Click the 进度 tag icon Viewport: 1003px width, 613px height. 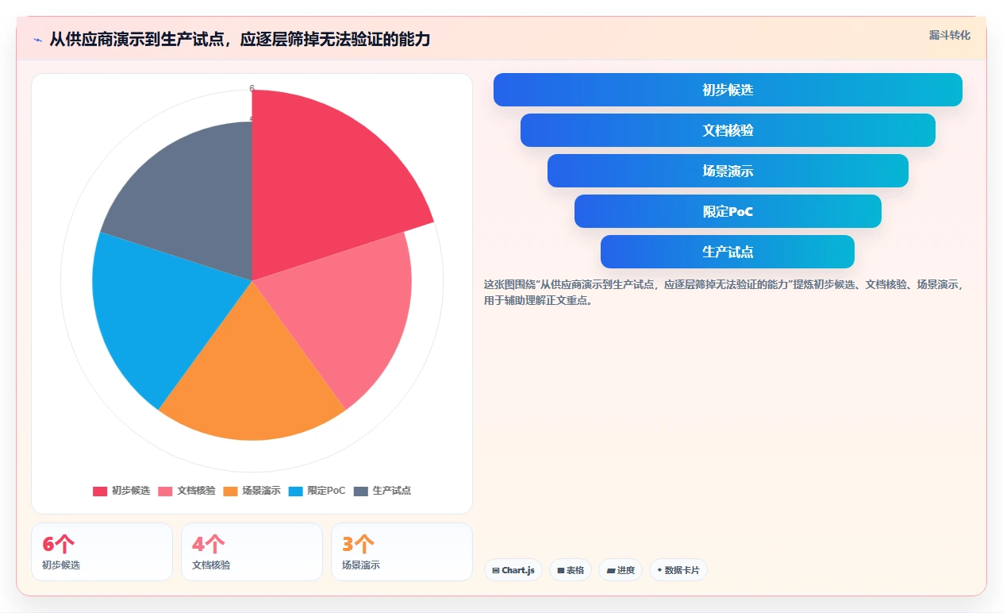click(x=611, y=570)
